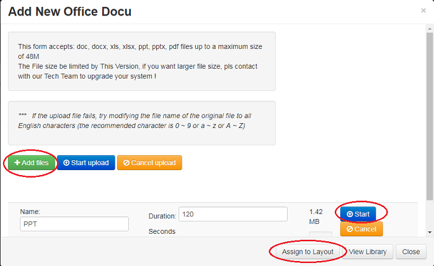This screenshot has height=266, width=434.
Task: Click the Add New Office Docu title
Action: pyautogui.click(x=69, y=12)
